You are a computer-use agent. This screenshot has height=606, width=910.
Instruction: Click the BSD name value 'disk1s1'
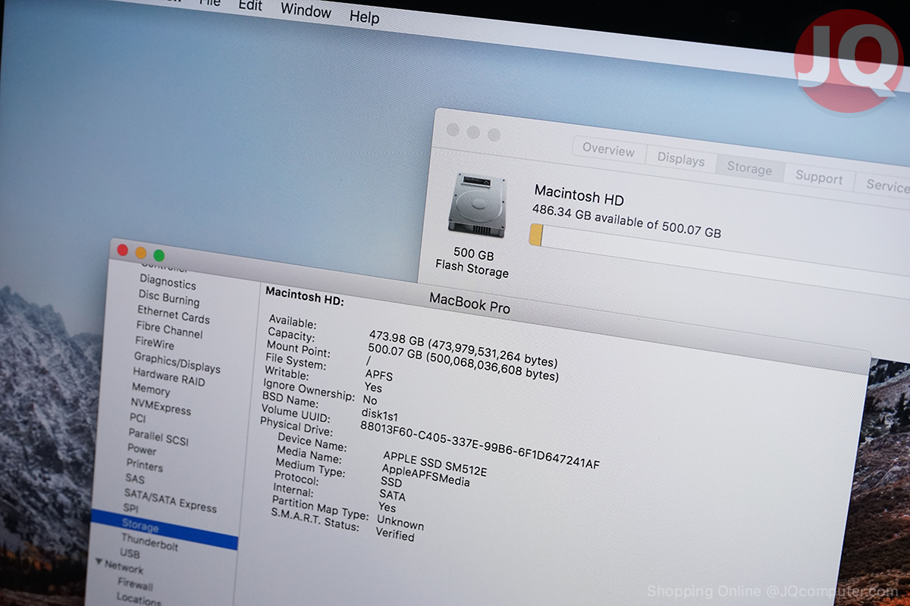coord(380,414)
